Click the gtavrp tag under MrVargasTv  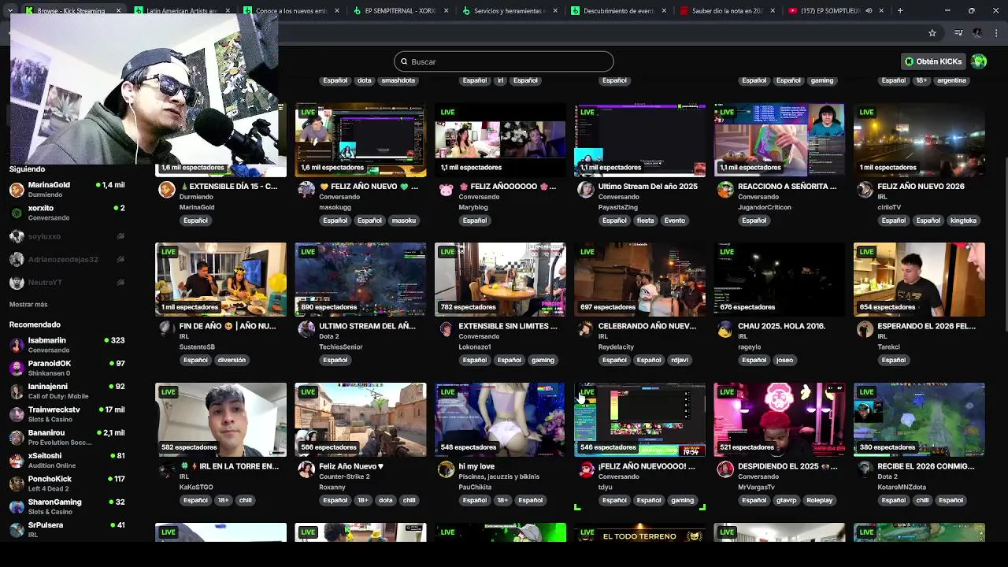tap(786, 500)
